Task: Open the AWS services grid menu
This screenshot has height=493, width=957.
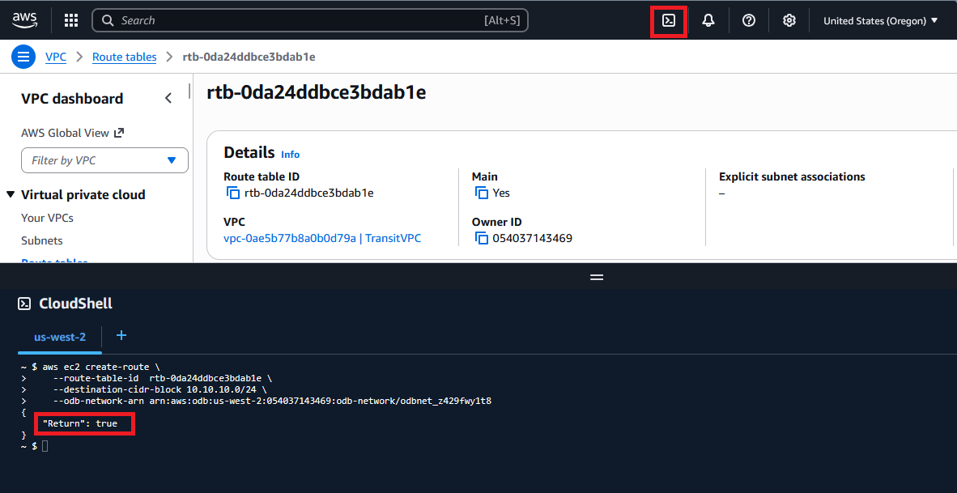Action: 71,21
